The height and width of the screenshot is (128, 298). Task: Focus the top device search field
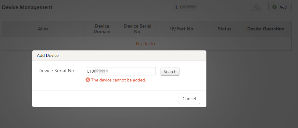(x=213, y=7)
